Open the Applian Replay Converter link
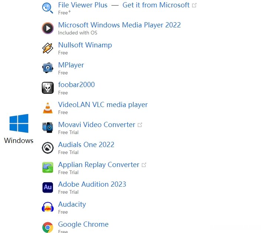 coord(99,165)
